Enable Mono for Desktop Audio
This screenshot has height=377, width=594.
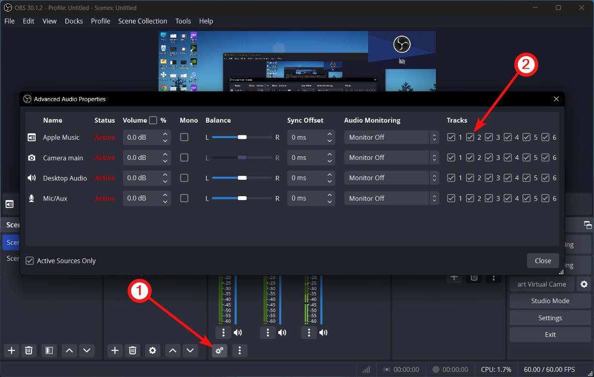pyautogui.click(x=184, y=178)
